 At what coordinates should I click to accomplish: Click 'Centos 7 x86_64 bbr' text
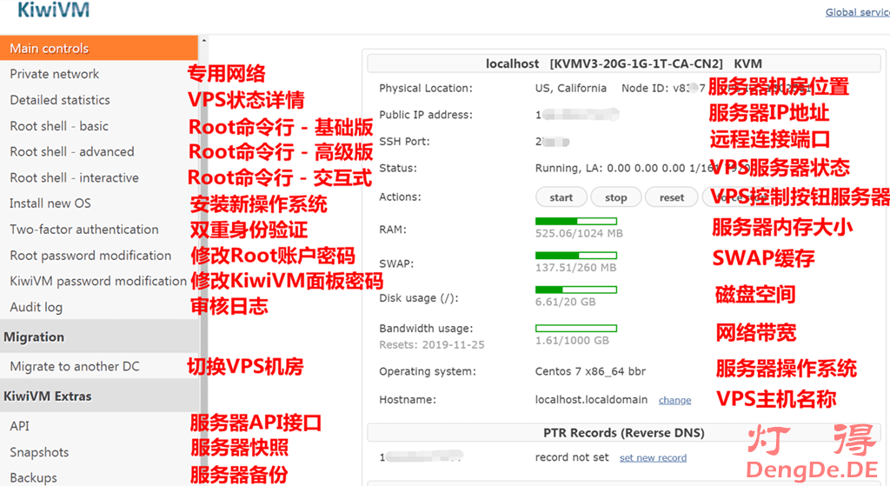(x=590, y=371)
